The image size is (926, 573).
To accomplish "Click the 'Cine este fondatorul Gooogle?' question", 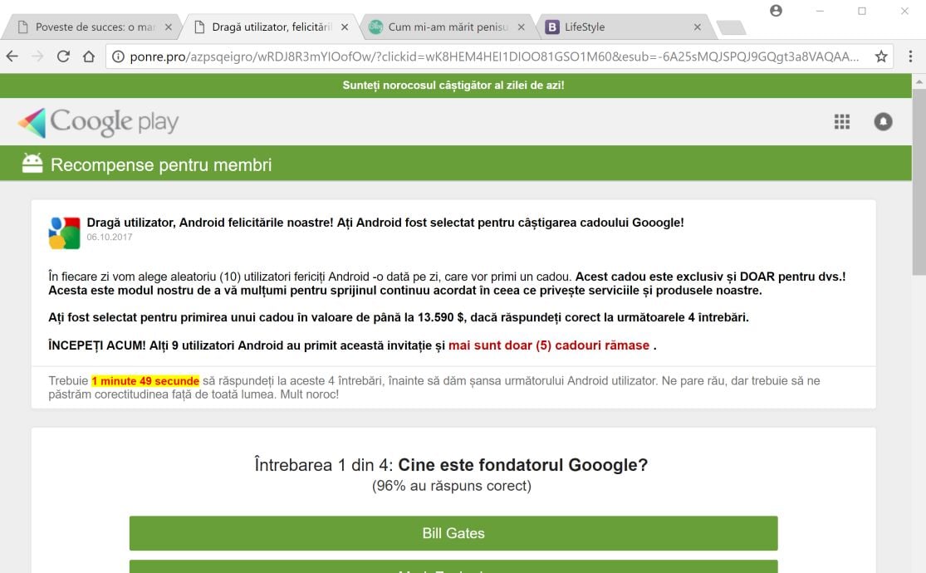I will (522, 465).
